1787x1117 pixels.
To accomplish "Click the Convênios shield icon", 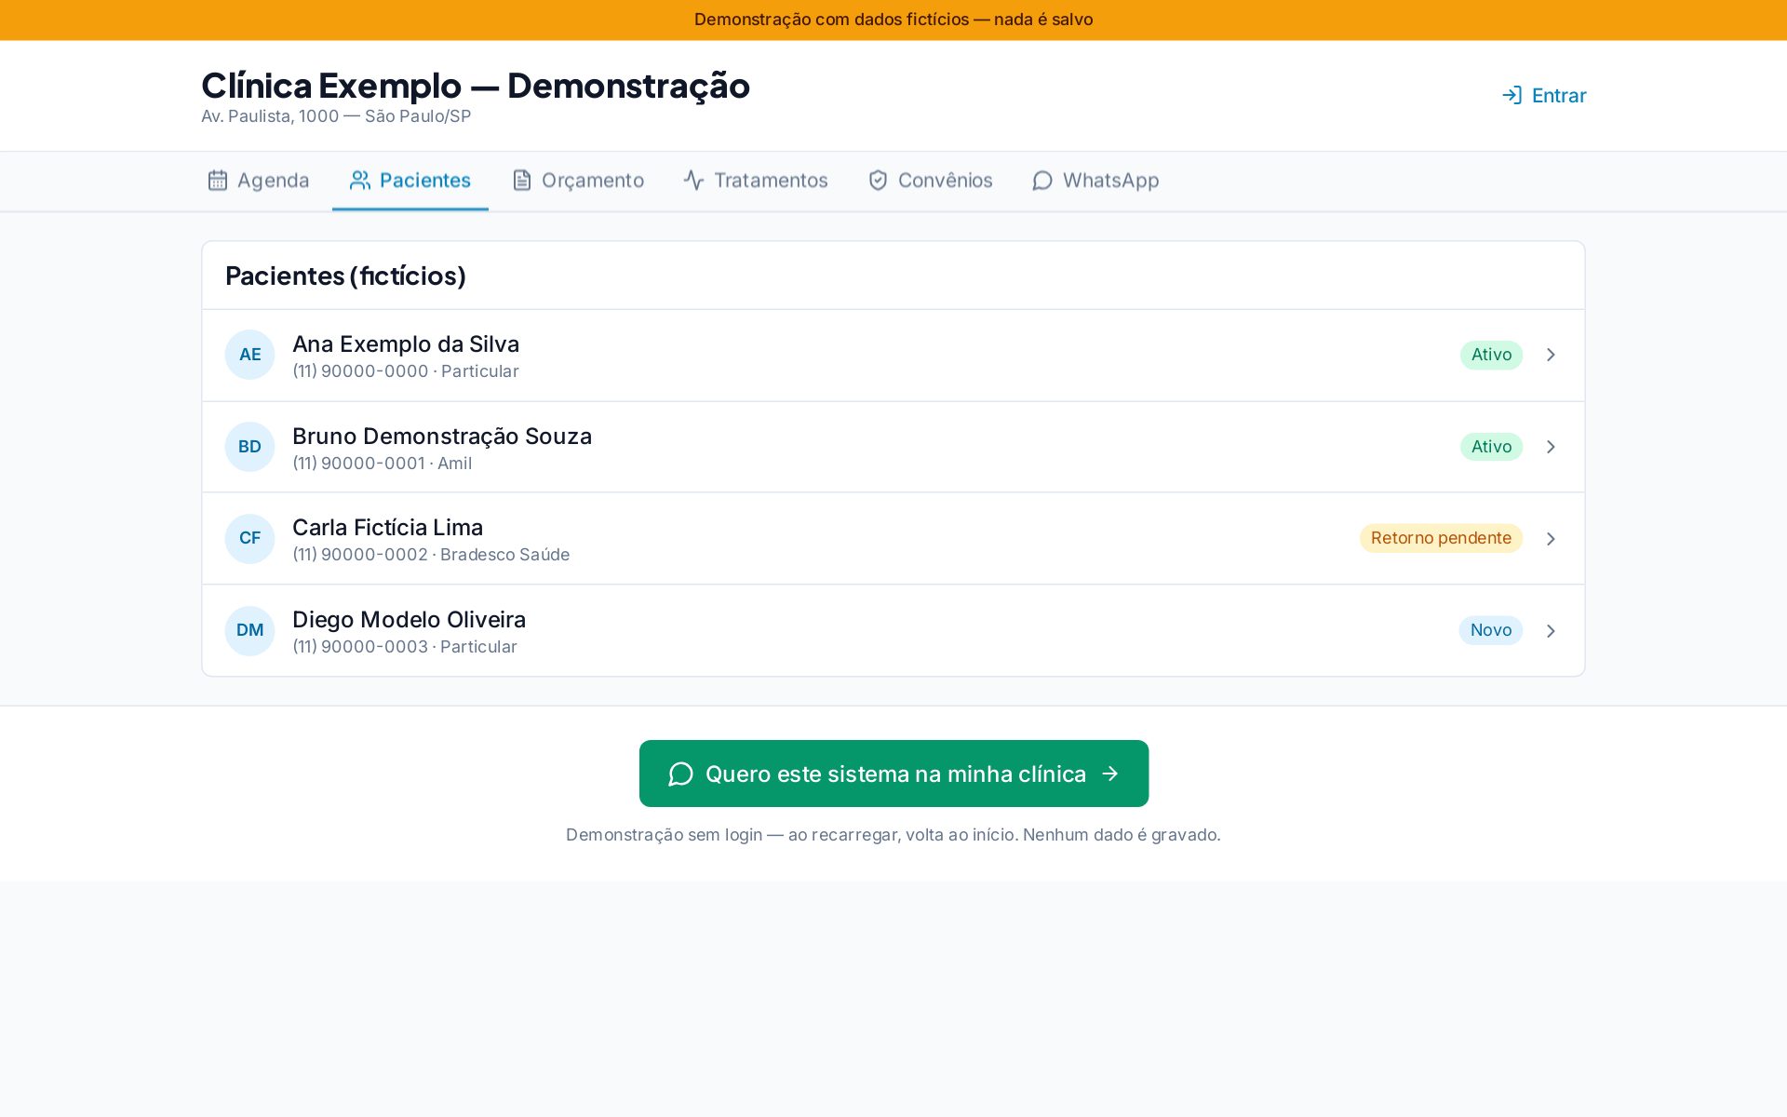I will 878,181.
